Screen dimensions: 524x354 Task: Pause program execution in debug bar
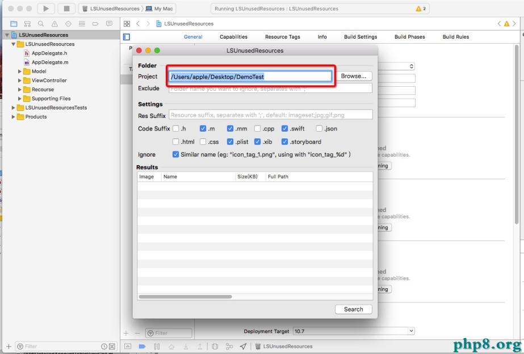point(157,346)
